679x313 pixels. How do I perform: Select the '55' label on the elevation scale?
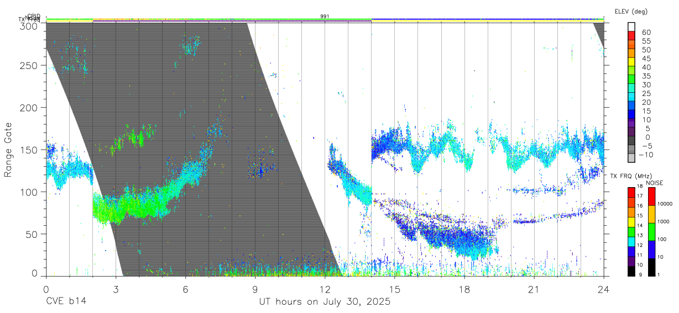coord(646,41)
